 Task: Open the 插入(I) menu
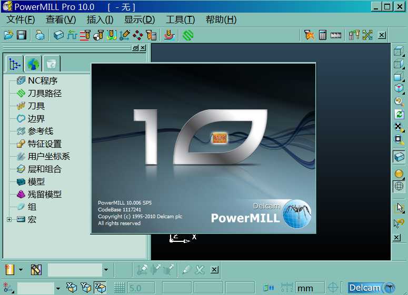tap(99, 20)
